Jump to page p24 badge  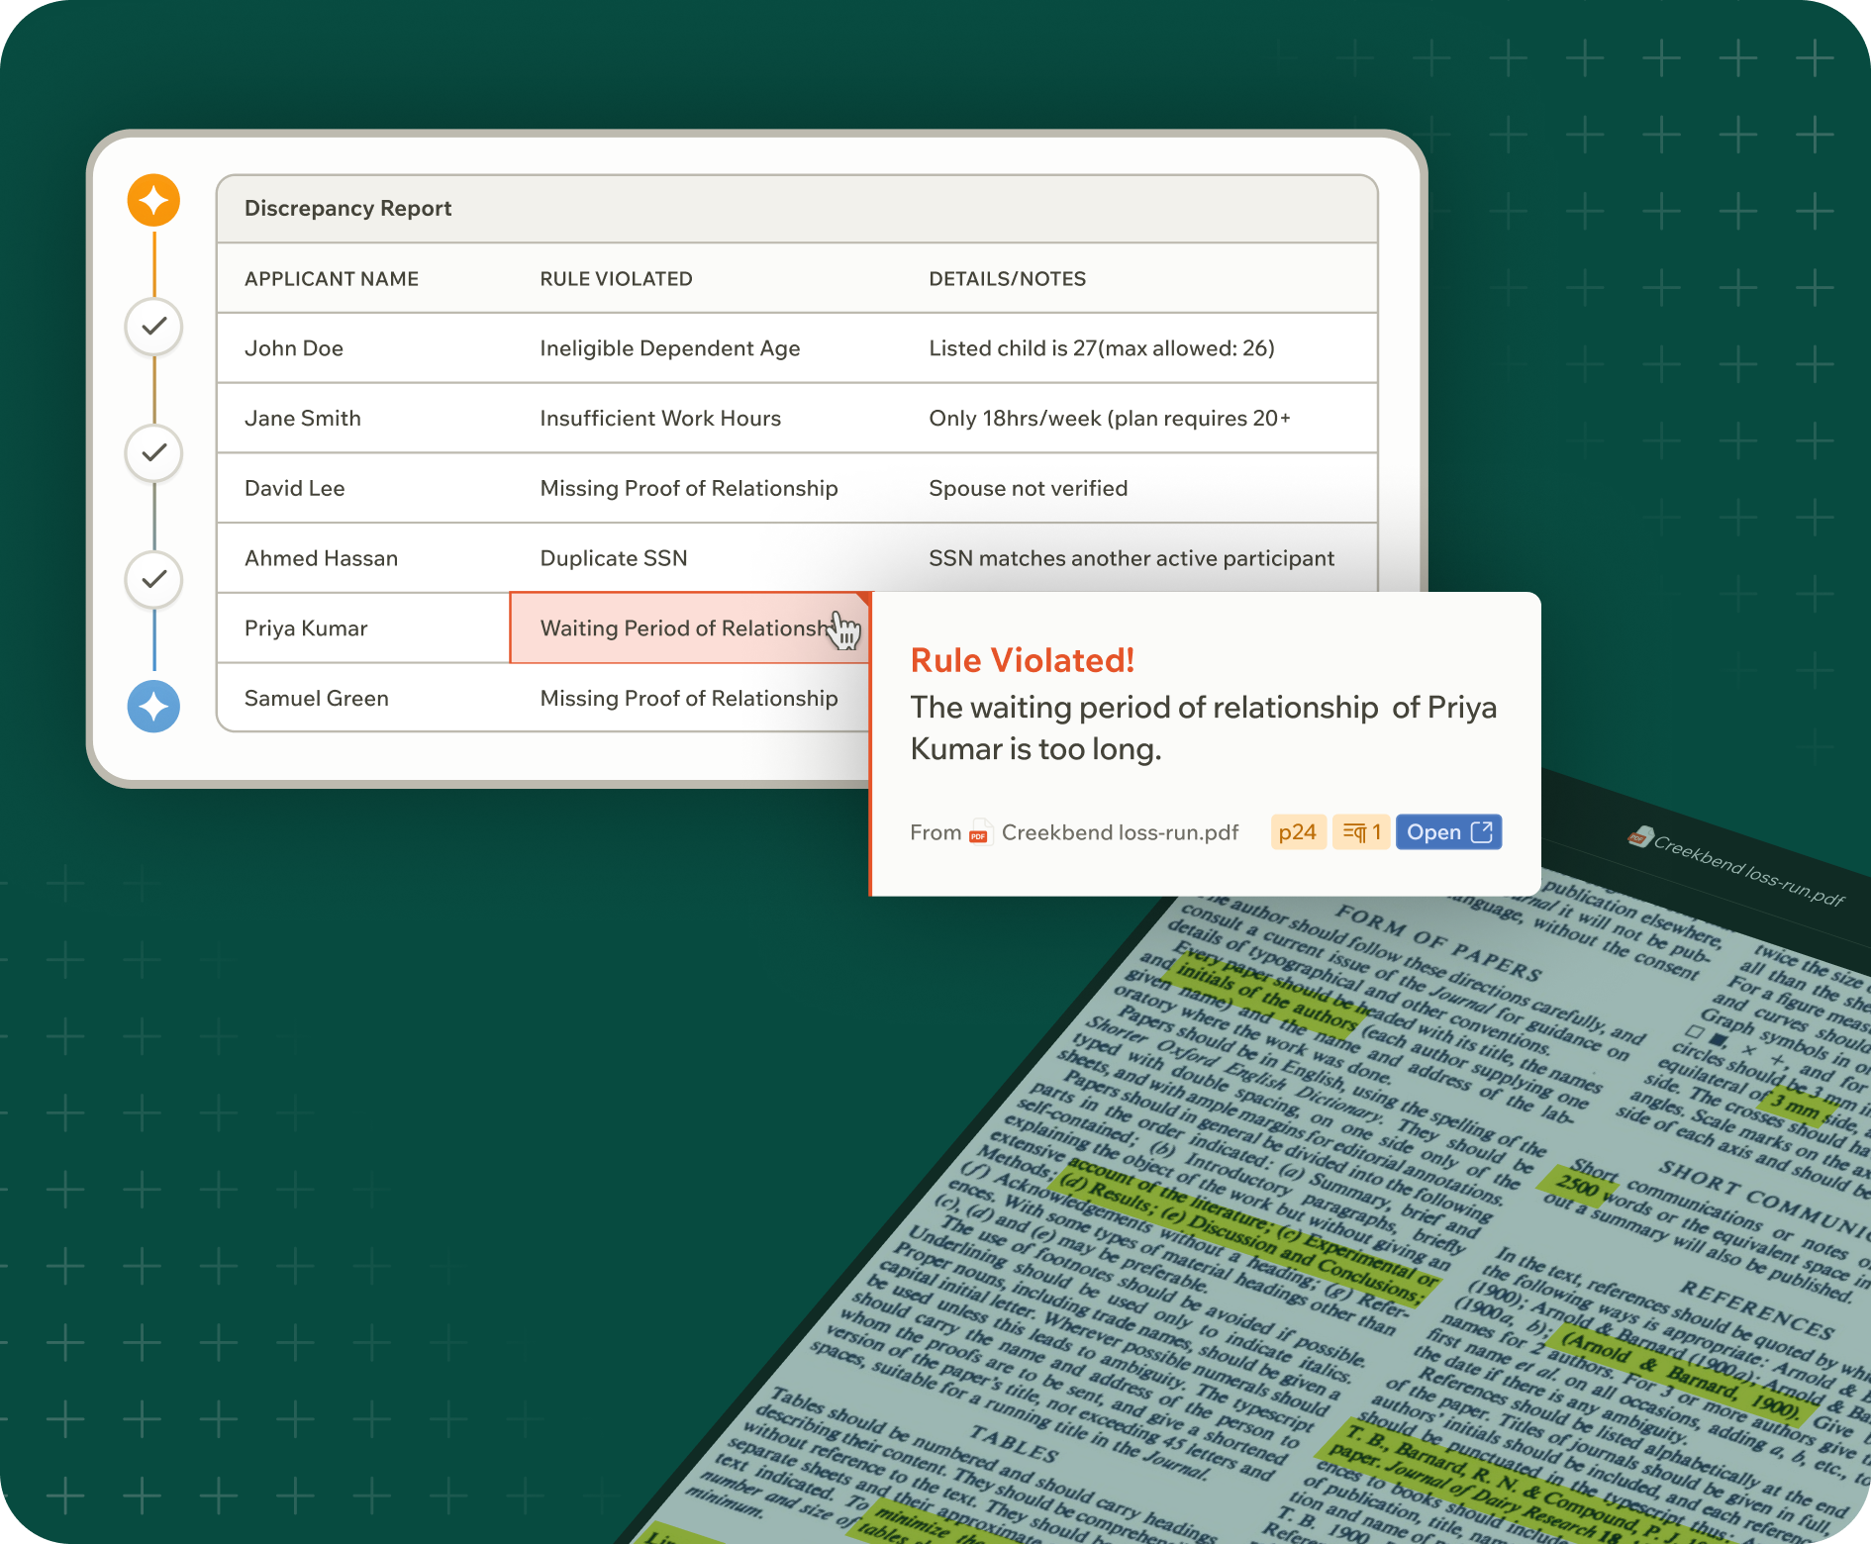(x=1297, y=832)
